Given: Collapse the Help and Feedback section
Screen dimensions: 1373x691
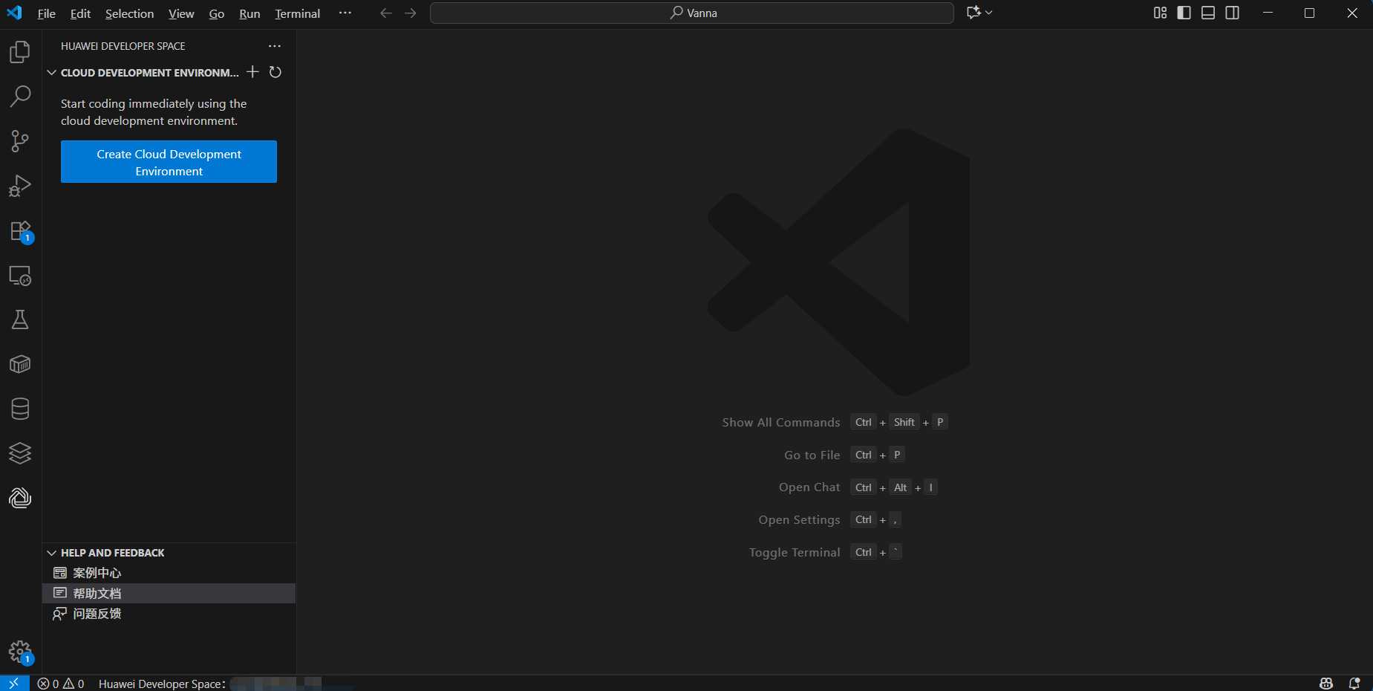Looking at the screenshot, I should coord(52,553).
